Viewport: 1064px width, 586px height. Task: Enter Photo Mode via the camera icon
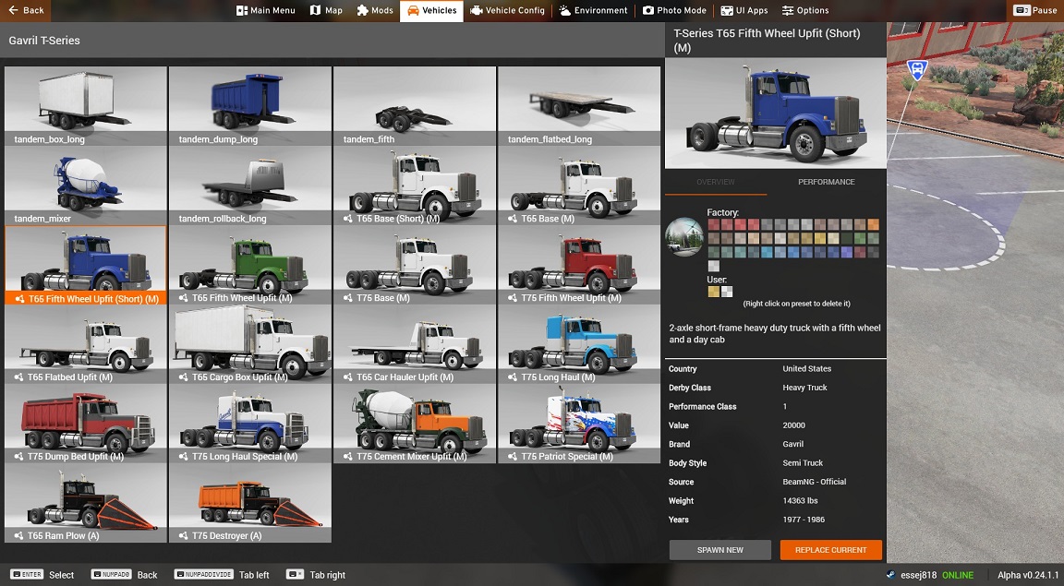pos(649,10)
